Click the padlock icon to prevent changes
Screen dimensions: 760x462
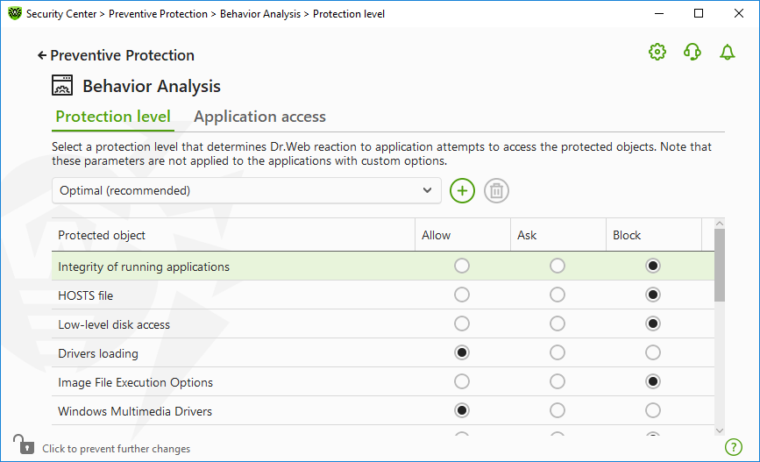(x=24, y=444)
